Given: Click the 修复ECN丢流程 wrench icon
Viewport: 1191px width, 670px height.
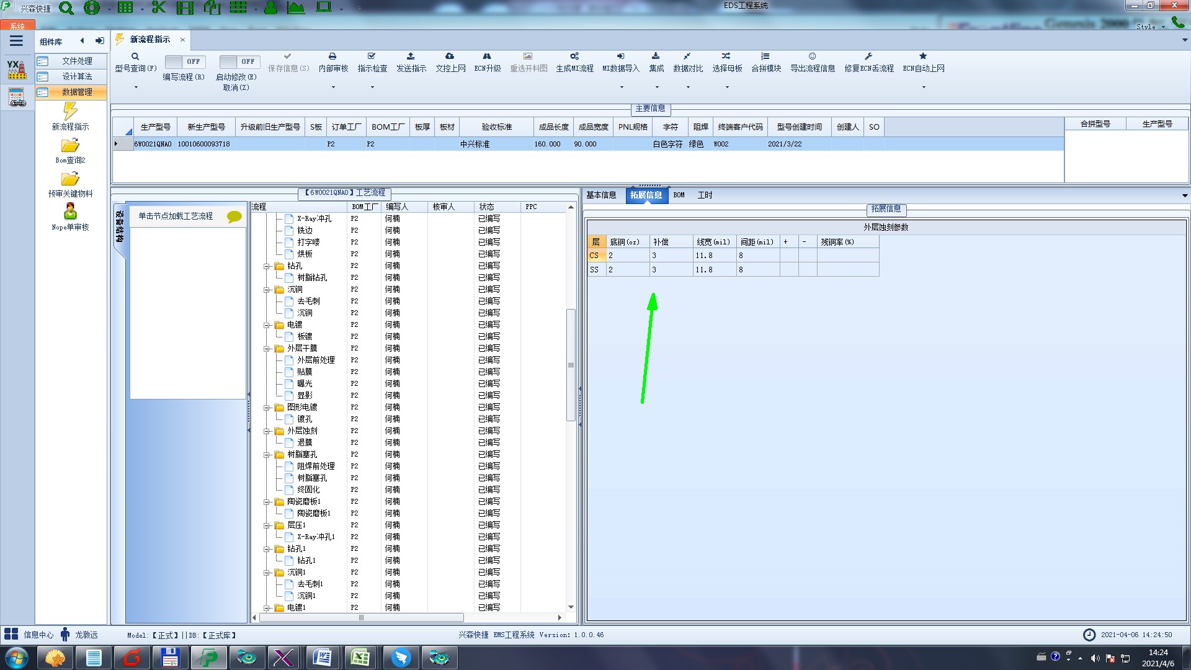Looking at the screenshot, I should click(868, 56).
